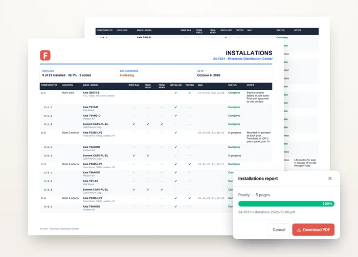Click the 'Dock 3 exterior' location cell

(x=71, y=164)
